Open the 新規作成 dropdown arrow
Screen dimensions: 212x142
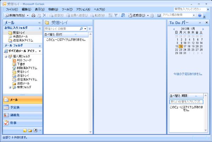[x=28, y=16]
